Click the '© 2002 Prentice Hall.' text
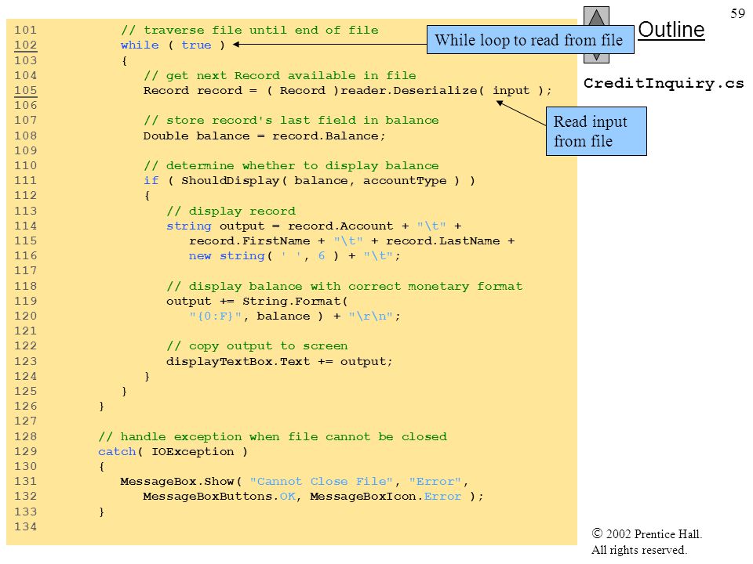 pyautogui.click(x=647, y=533)
